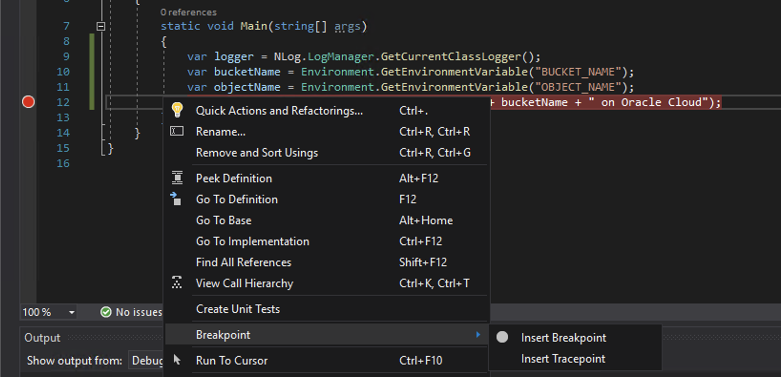Screen dimensions: 781x377
Task: Choose Insert Tracepoint from submenu
Action: coord(563,359)
